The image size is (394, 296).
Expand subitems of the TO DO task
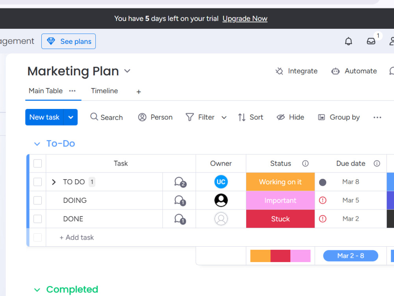click(54, 182)
